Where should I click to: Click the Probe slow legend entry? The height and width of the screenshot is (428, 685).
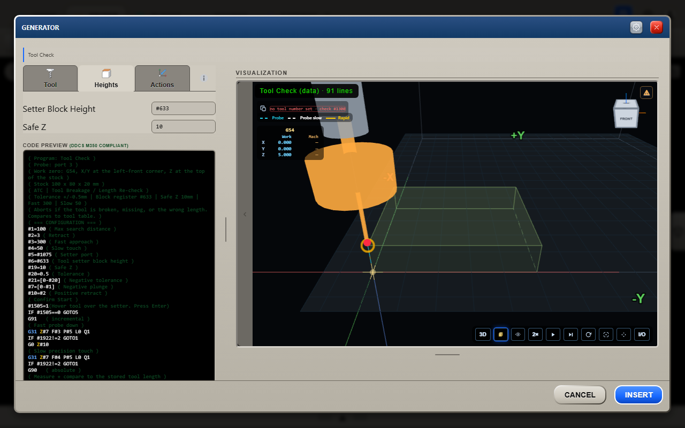click(305, 118)
